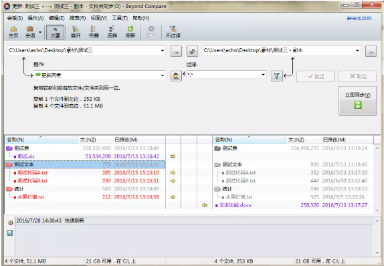Open the 视图(V) menu

pyautogui.click(x=99, y=18)
